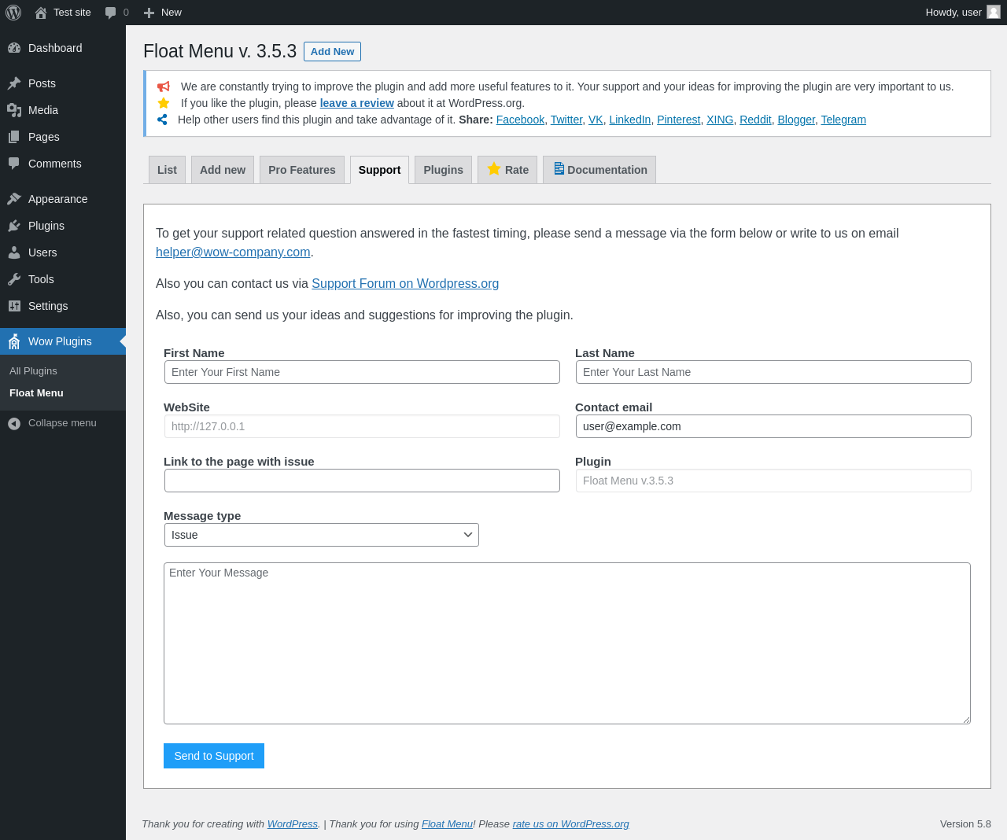Share the plugin on Blogger
Image resolution: width=1007 pixels, height=840 pixels.
click(x=796, y=120)
